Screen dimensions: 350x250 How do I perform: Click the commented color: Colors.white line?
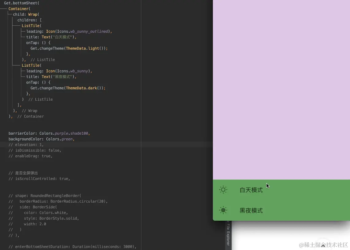38,213
